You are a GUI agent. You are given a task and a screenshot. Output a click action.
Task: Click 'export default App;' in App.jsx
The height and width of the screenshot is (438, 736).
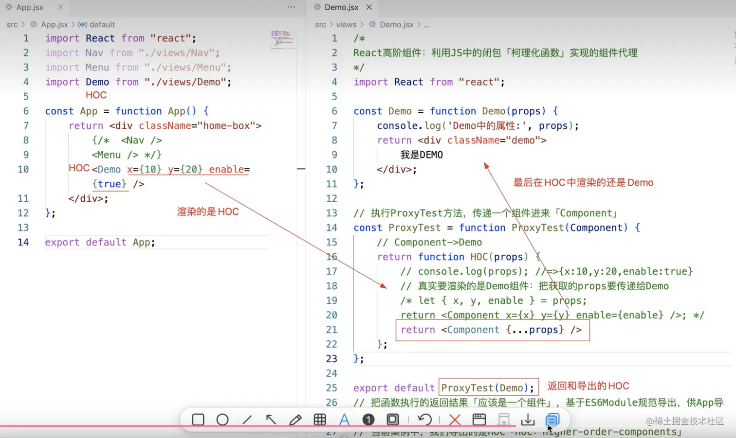tap(100, 242)
